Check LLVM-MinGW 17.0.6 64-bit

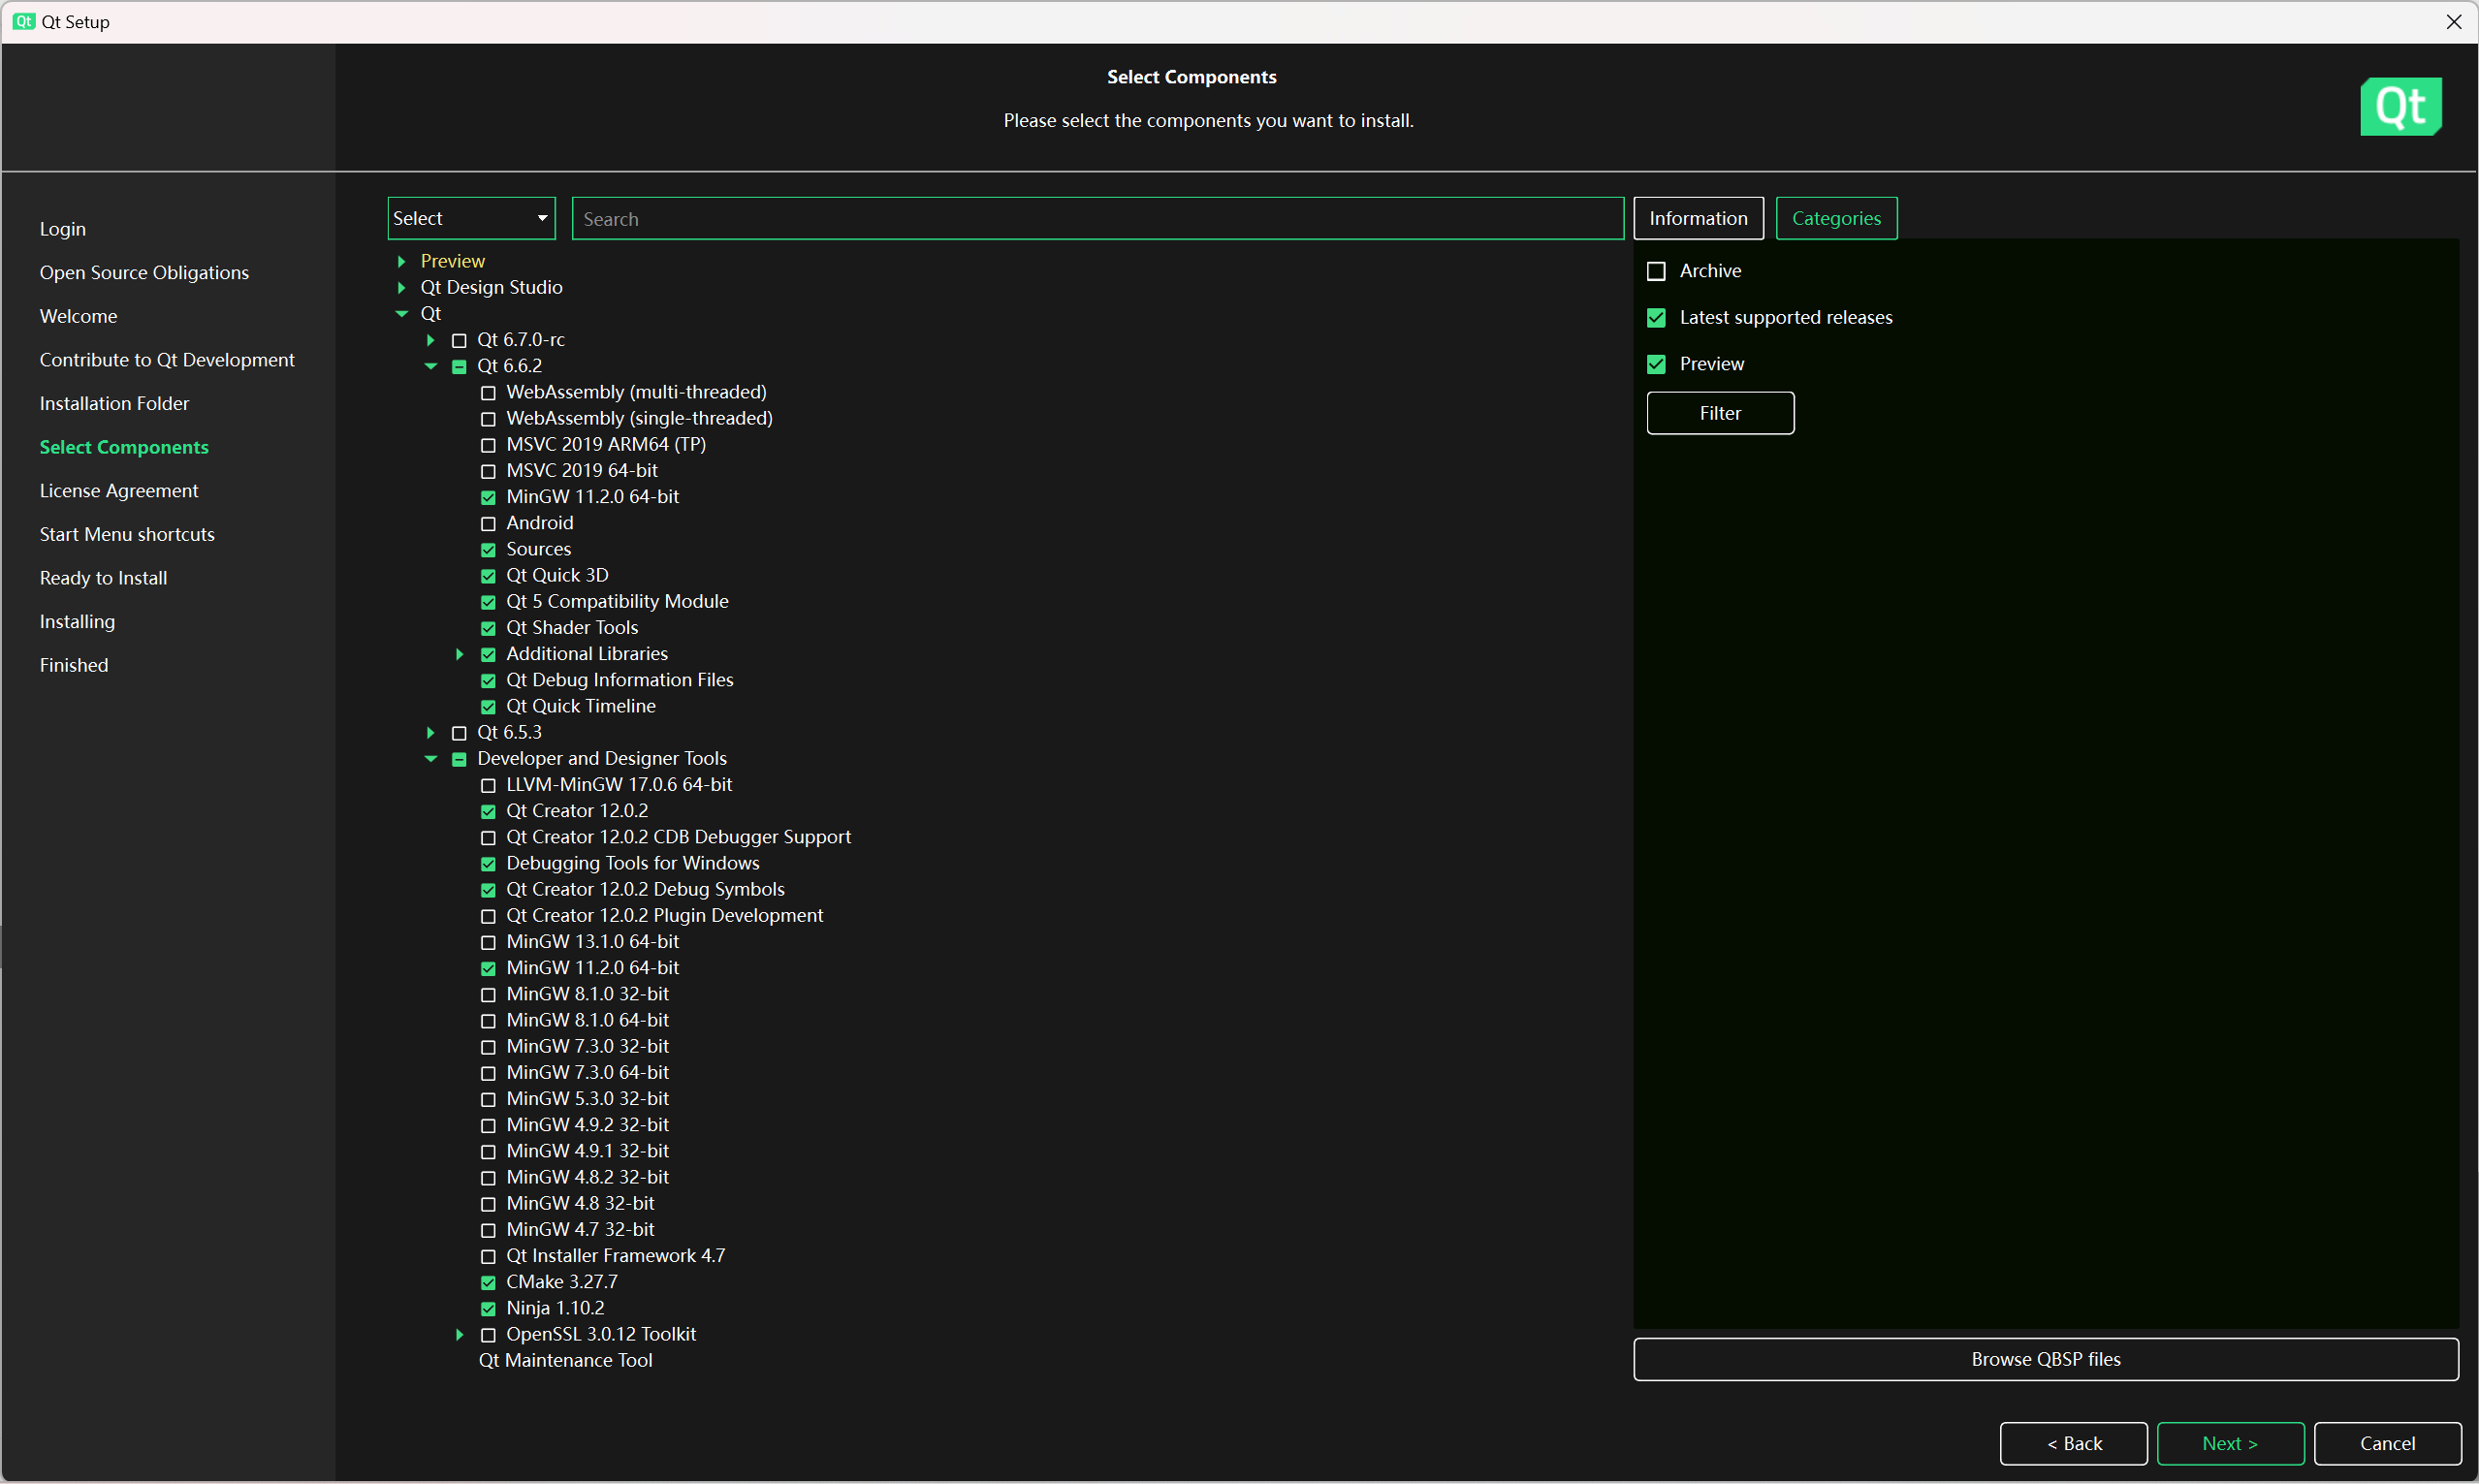point(488,785)
